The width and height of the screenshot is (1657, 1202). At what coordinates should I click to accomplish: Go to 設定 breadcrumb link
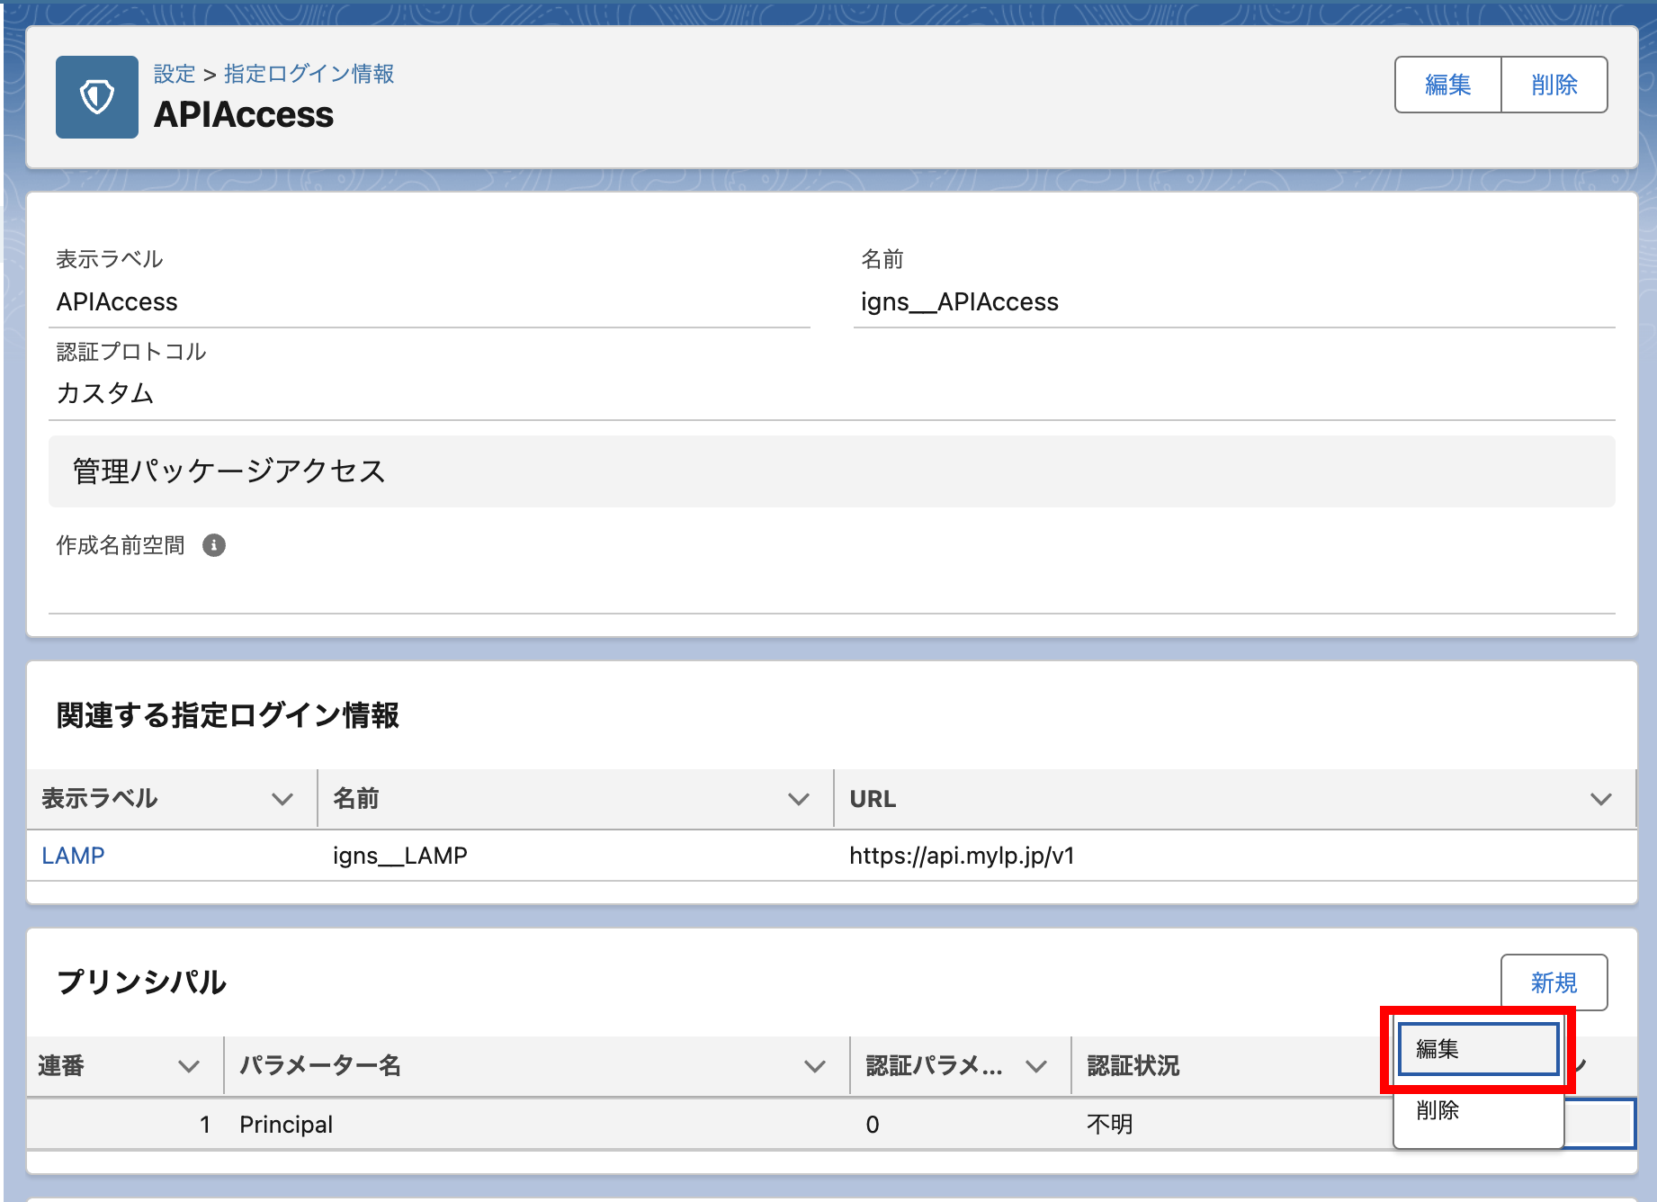point(175,74)
